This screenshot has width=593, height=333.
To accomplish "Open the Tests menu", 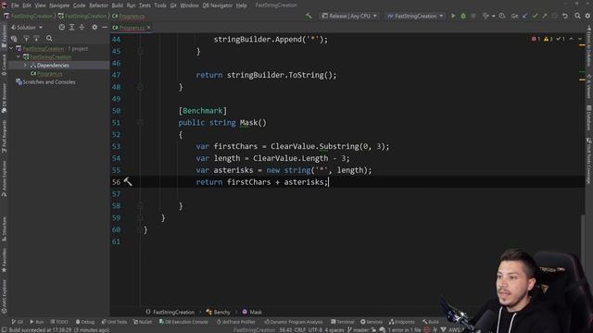I will pyautogui.click(x=145, y=6).
